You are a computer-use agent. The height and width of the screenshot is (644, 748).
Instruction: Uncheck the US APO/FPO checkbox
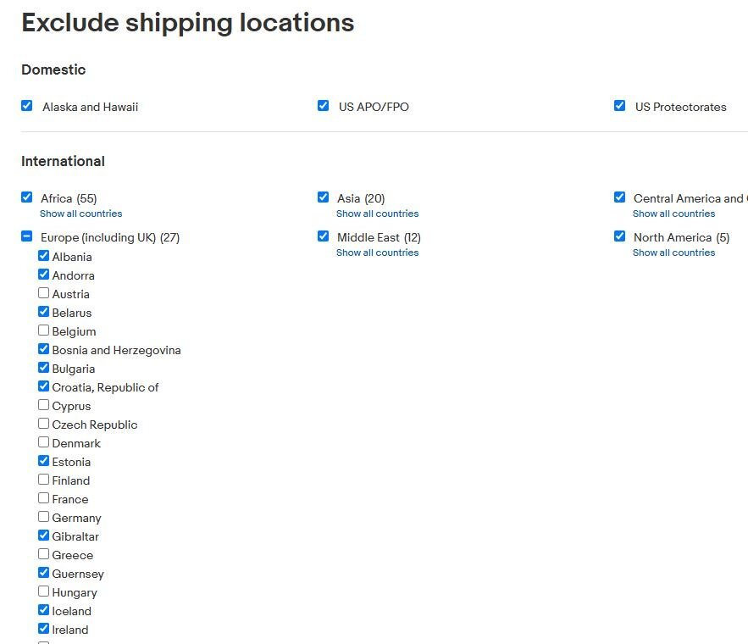pyautogui.click(x=323, y=105)
